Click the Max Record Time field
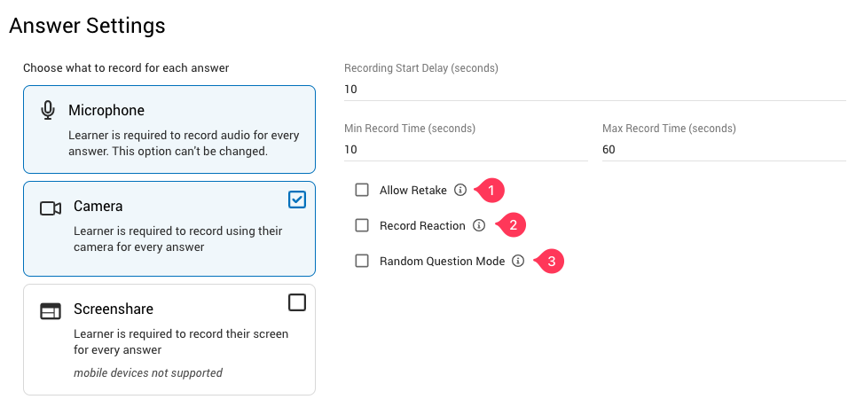The image size is (856, 415). pyautogui.click(x=724, y=150)
